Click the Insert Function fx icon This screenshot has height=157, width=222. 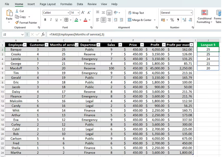point(43,34)
